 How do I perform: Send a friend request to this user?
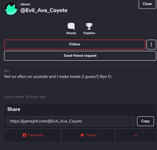[80, 56]
